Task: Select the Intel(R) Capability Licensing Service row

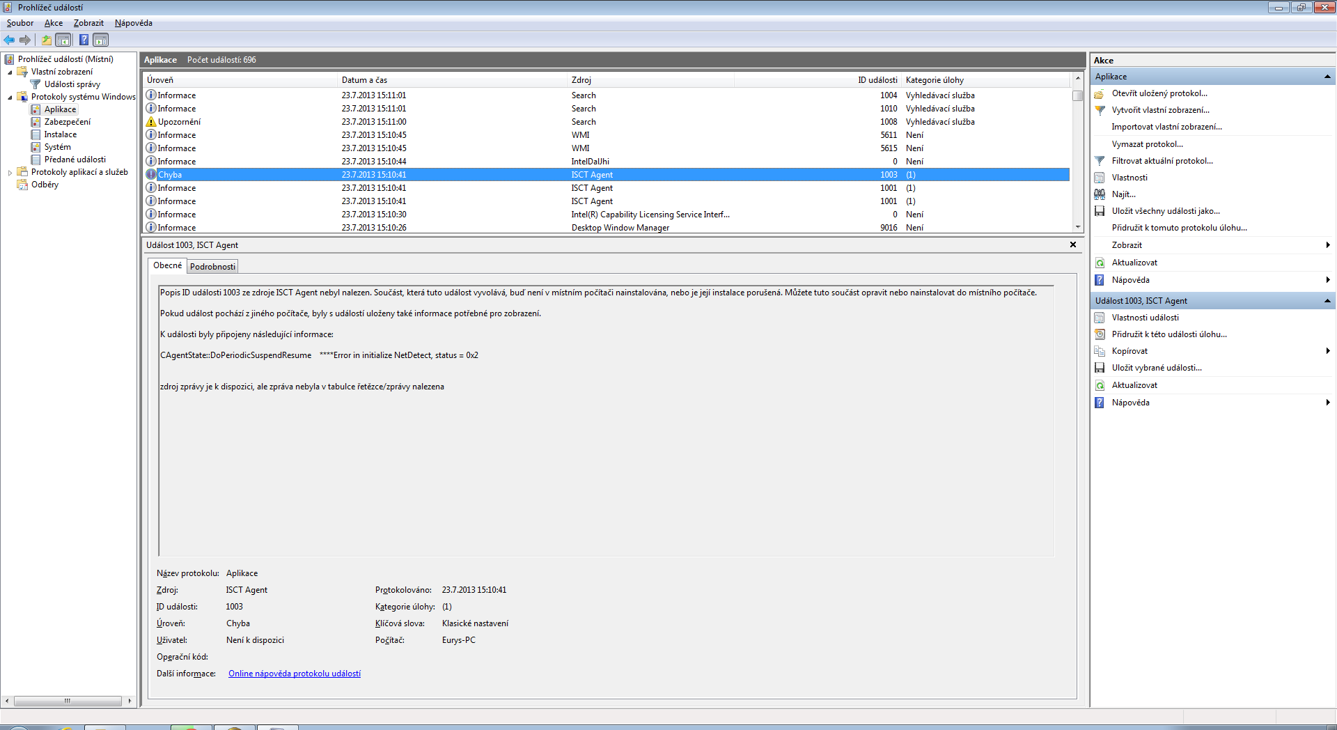Action: tap(607, 215)
